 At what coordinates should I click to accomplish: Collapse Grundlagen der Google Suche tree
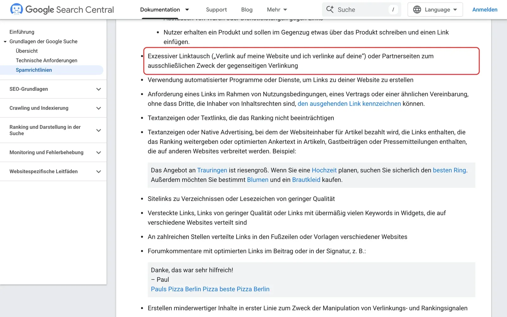tap(5, 42)
